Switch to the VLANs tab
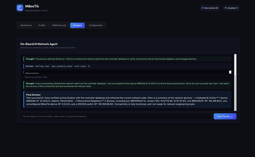255x157 pixels. click(x=42, y=25)
